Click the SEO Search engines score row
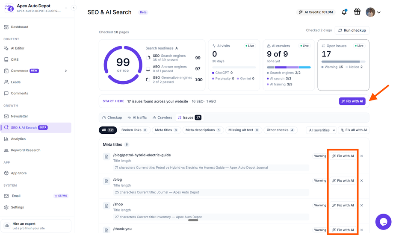The image size is (393, 235). point(174,58)
